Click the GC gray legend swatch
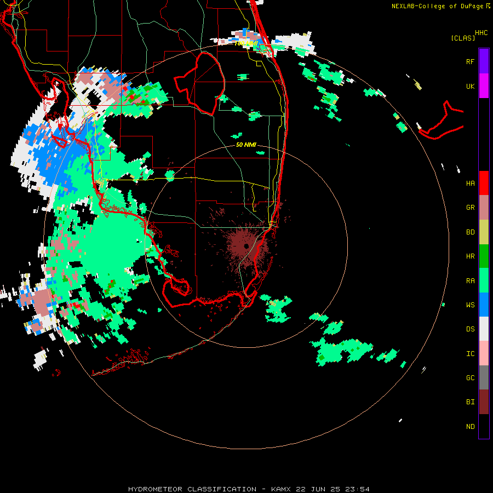493x493 pixels. (484, 377)
